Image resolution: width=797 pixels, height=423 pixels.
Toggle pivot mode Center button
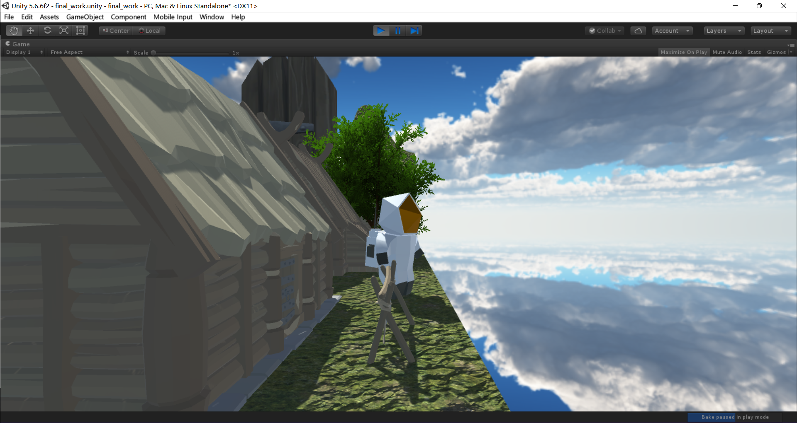[116, 31]
